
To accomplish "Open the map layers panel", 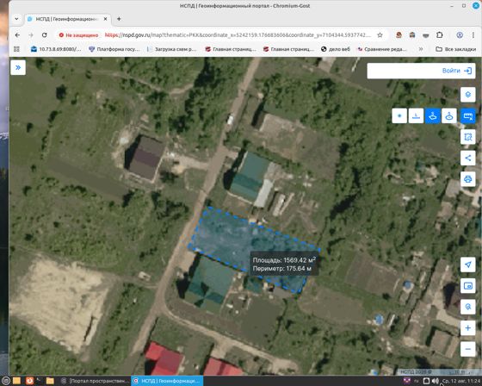I will (468, 94).
